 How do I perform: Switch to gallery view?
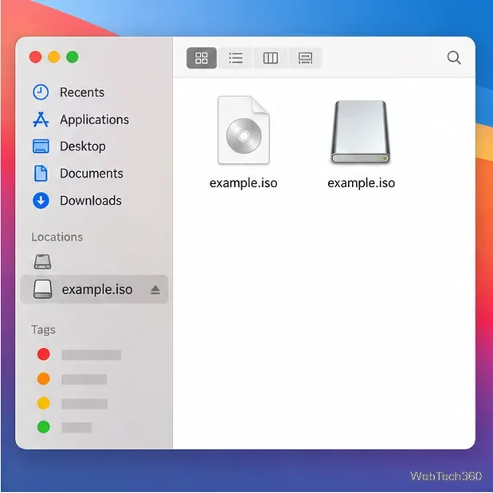(x=305, y=58)
